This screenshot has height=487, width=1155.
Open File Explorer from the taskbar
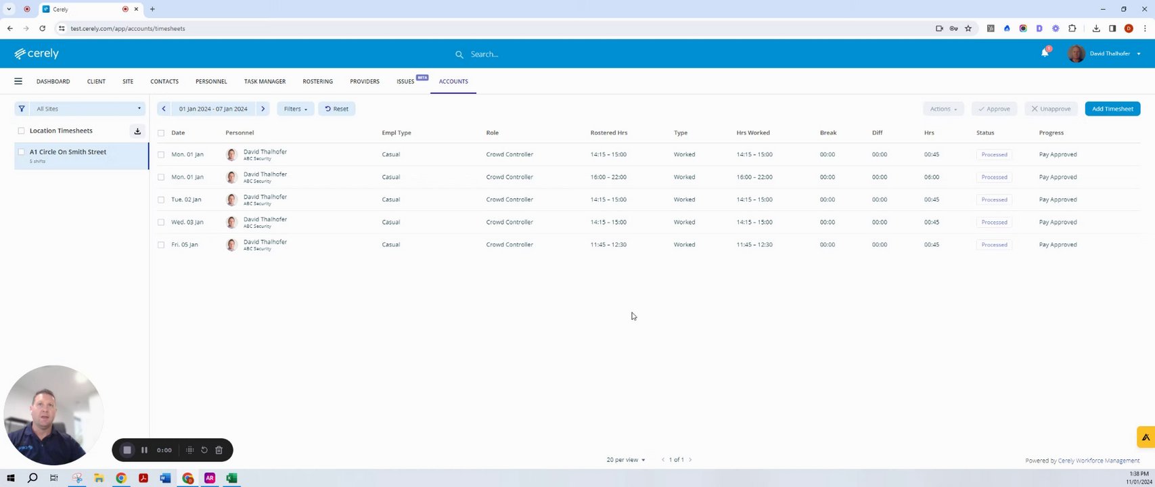point(99,478)
